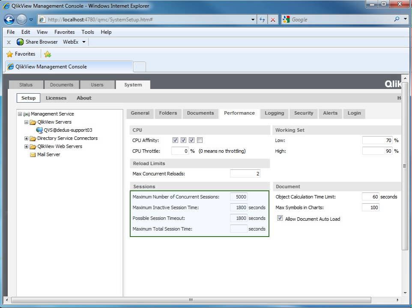Viewport: 412px width, 308px height.
Task: Collapse the Management Service tree node
Action: coord(20,114)
